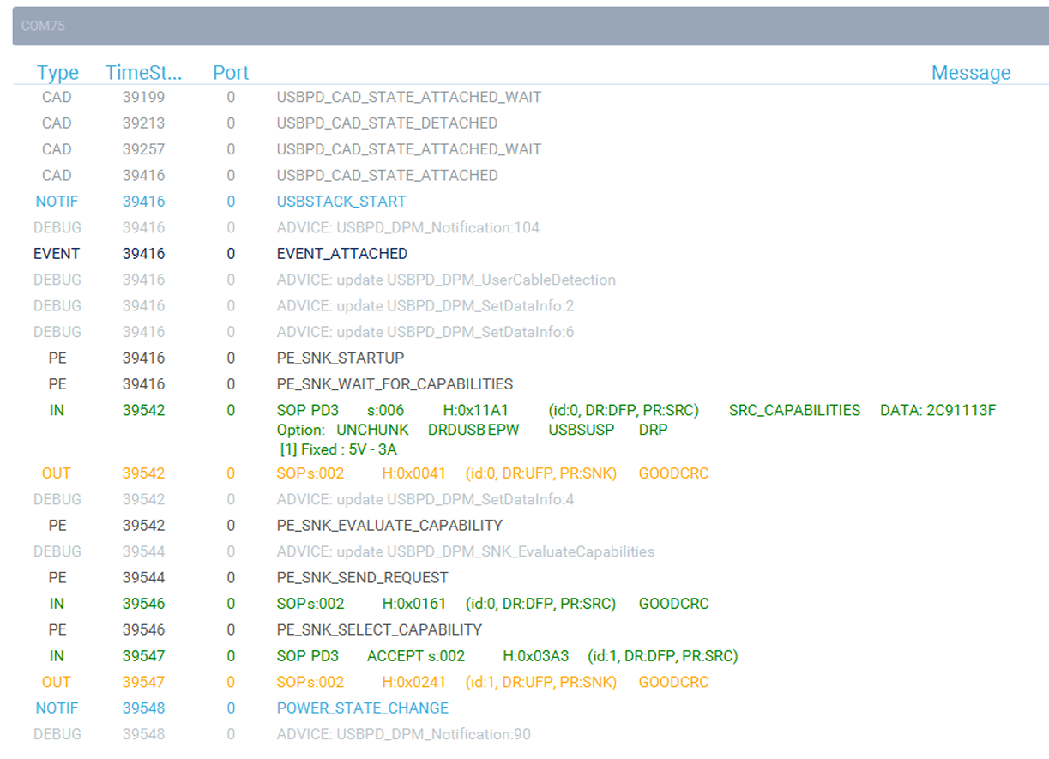Sort by the Port column header
Image resolution: width=1049 pixels, height=759 pixels.
pyautogui.click(x=231, y=73)
